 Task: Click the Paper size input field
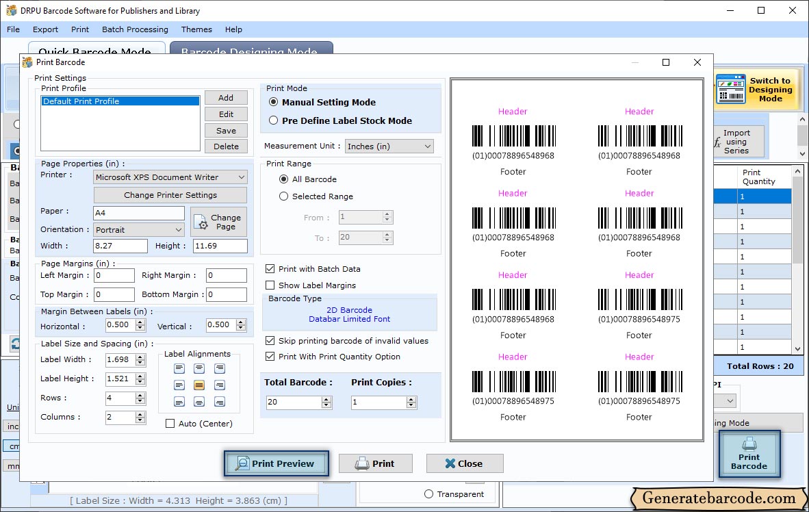click(x=139, y=213)
